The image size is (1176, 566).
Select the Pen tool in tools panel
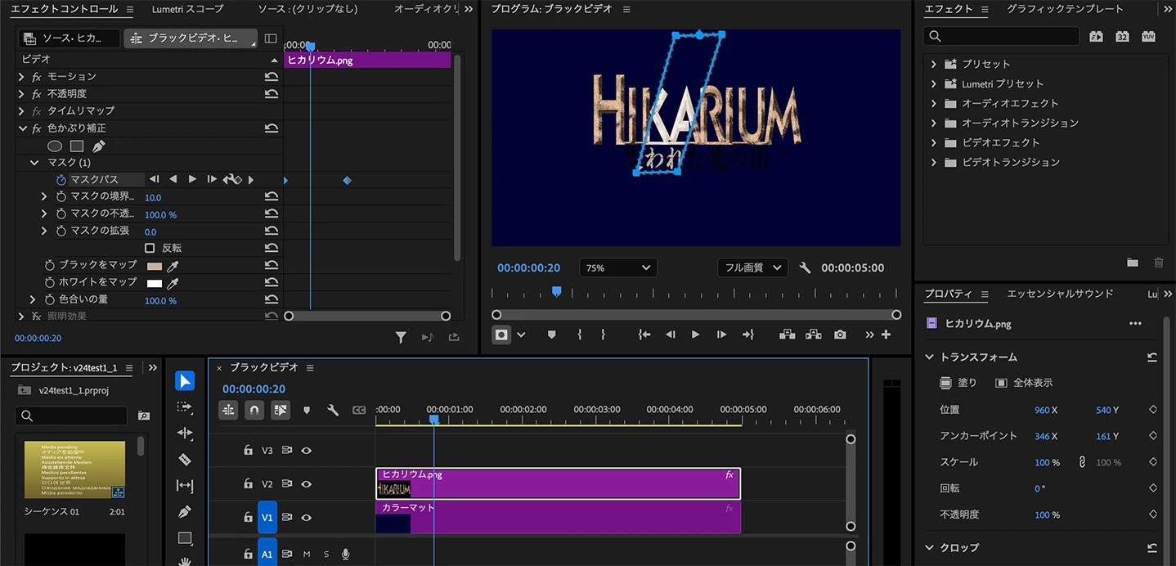185,512
